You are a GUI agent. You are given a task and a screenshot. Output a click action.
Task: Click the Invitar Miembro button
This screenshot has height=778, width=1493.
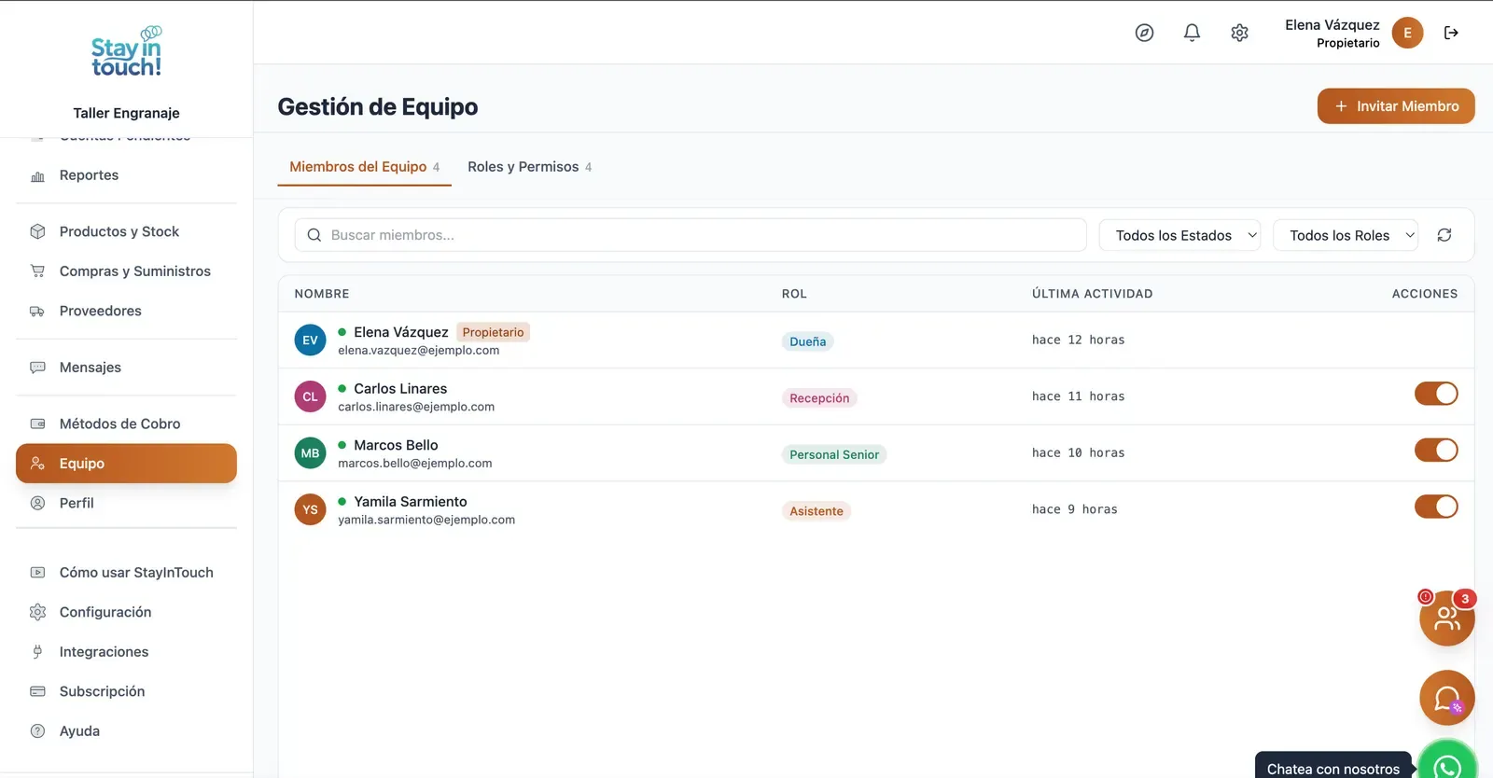click(1396, 106)
